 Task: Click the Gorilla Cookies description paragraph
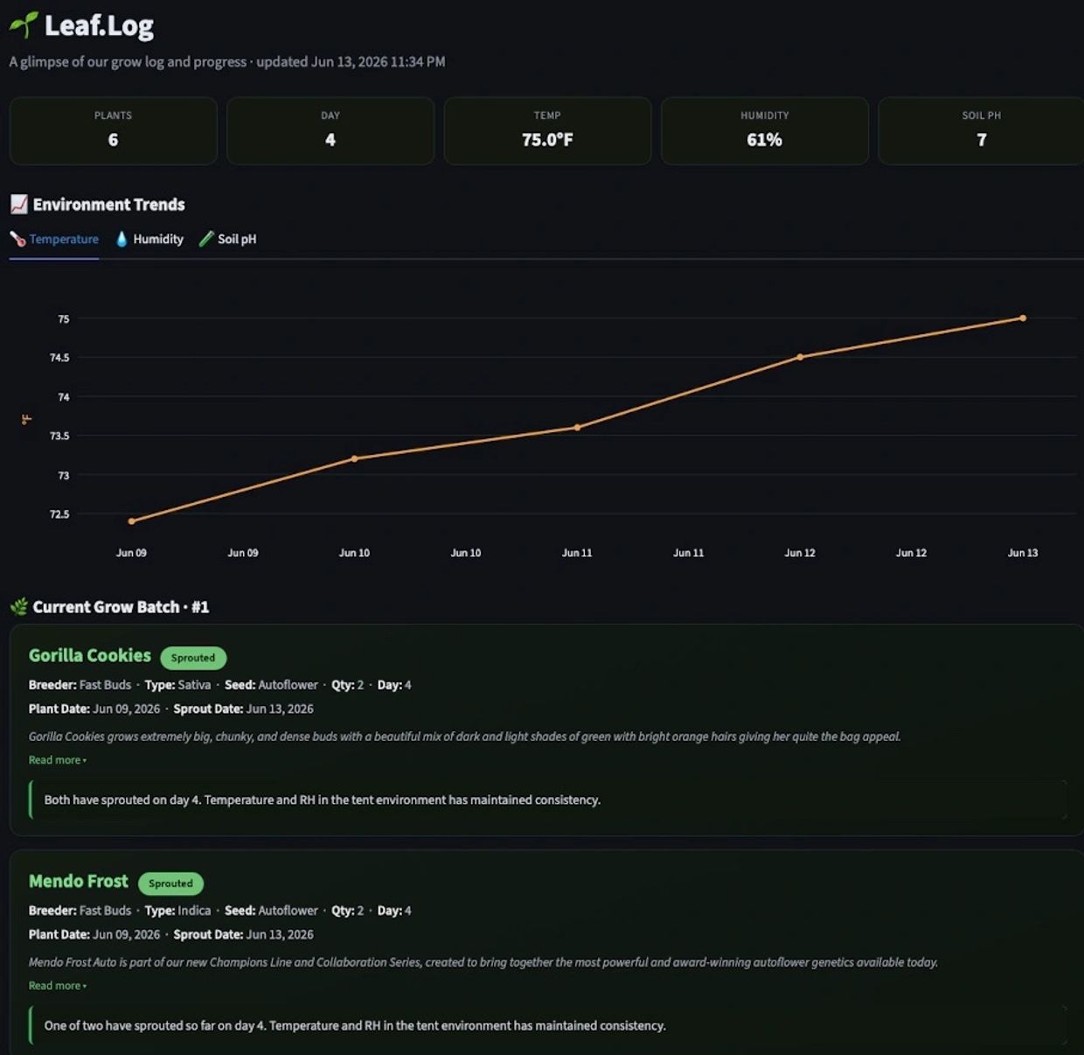(464, 737)
